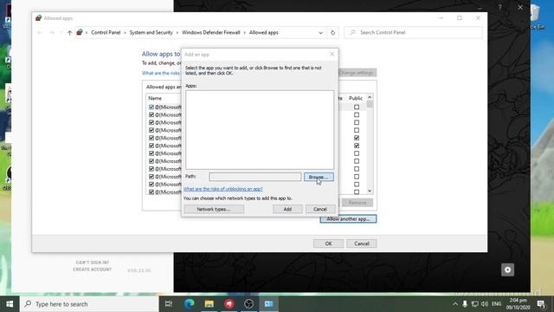The image size is (554, 312).
Task: Click the Control Panel icon in address bar
Action: 80,32
